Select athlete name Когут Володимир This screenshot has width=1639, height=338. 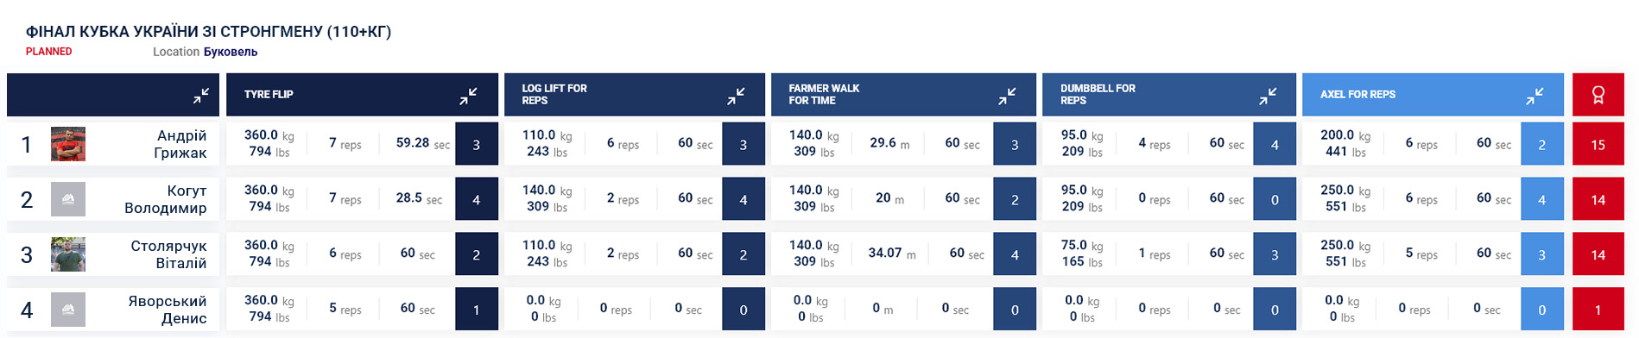[x=166, y=199]
